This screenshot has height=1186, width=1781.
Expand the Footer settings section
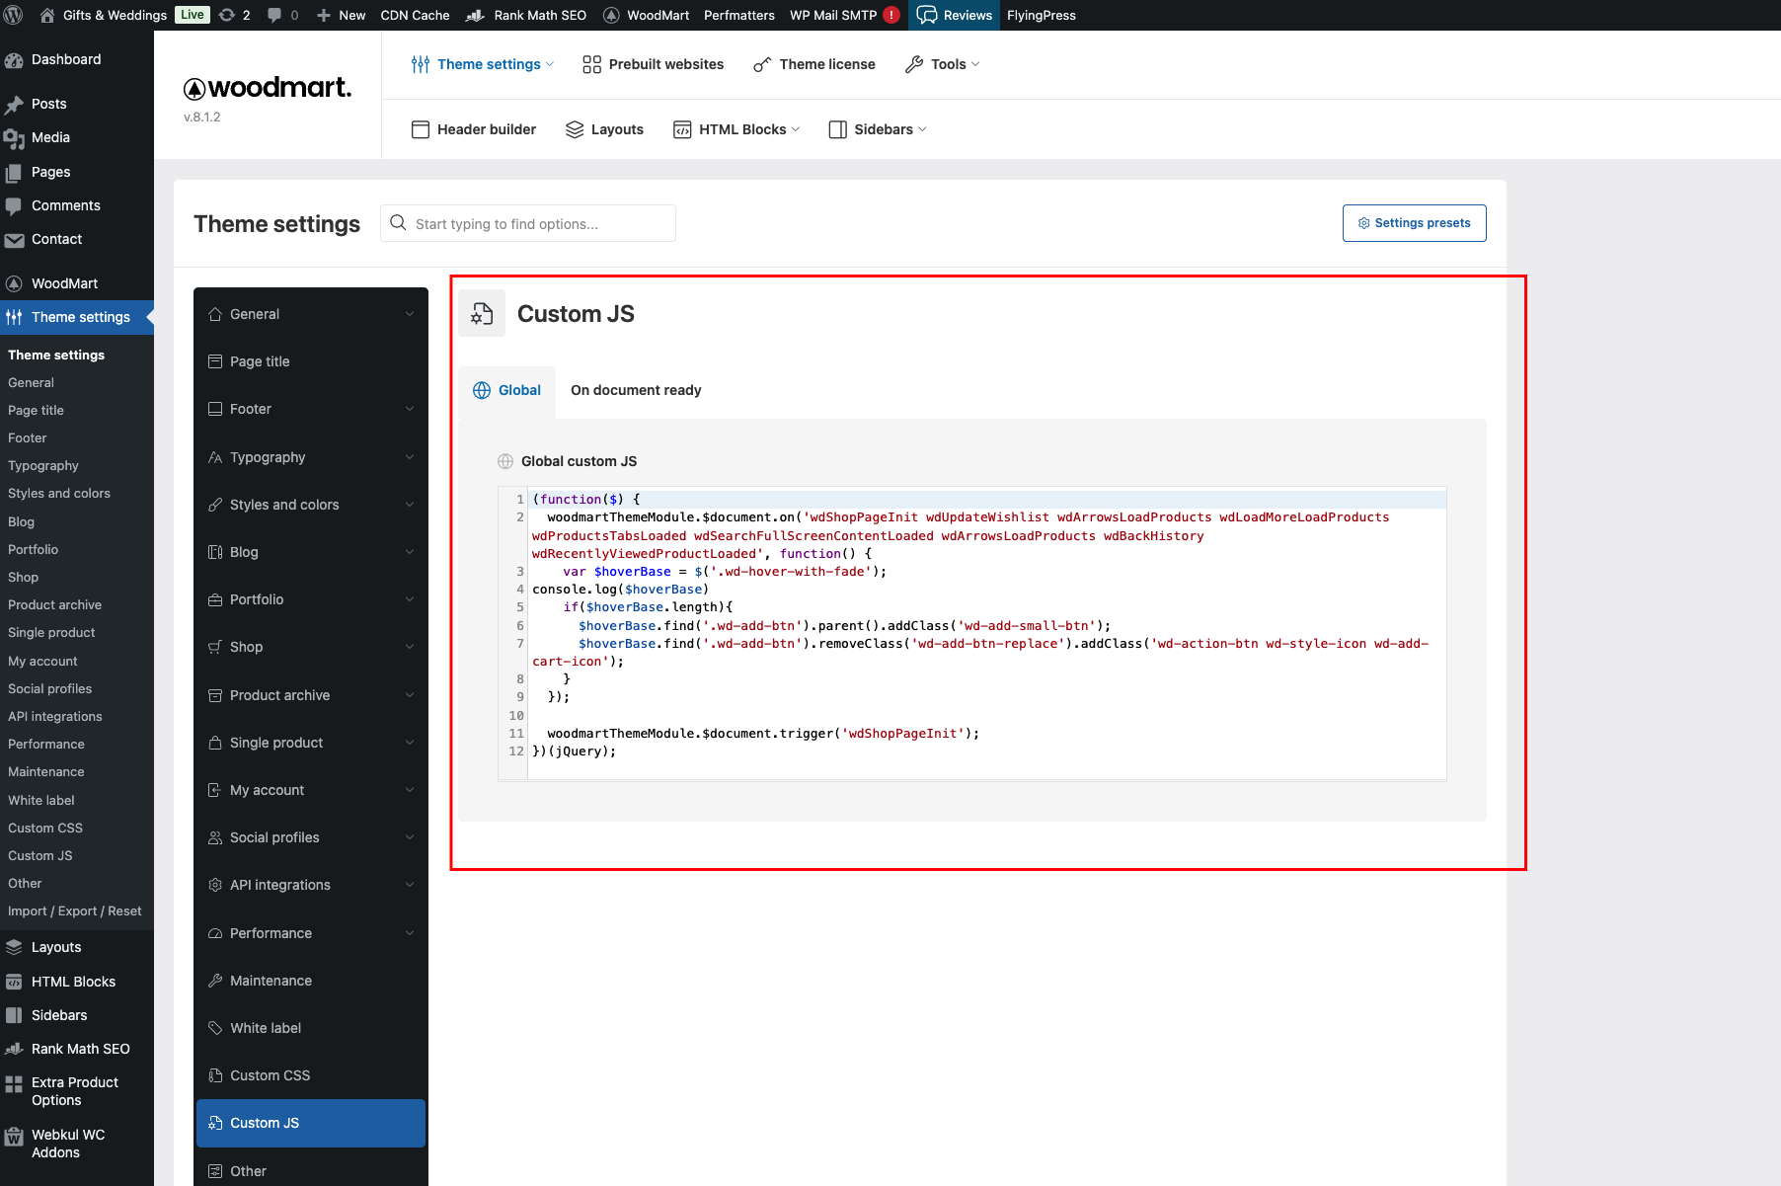(x=311, y=409)
